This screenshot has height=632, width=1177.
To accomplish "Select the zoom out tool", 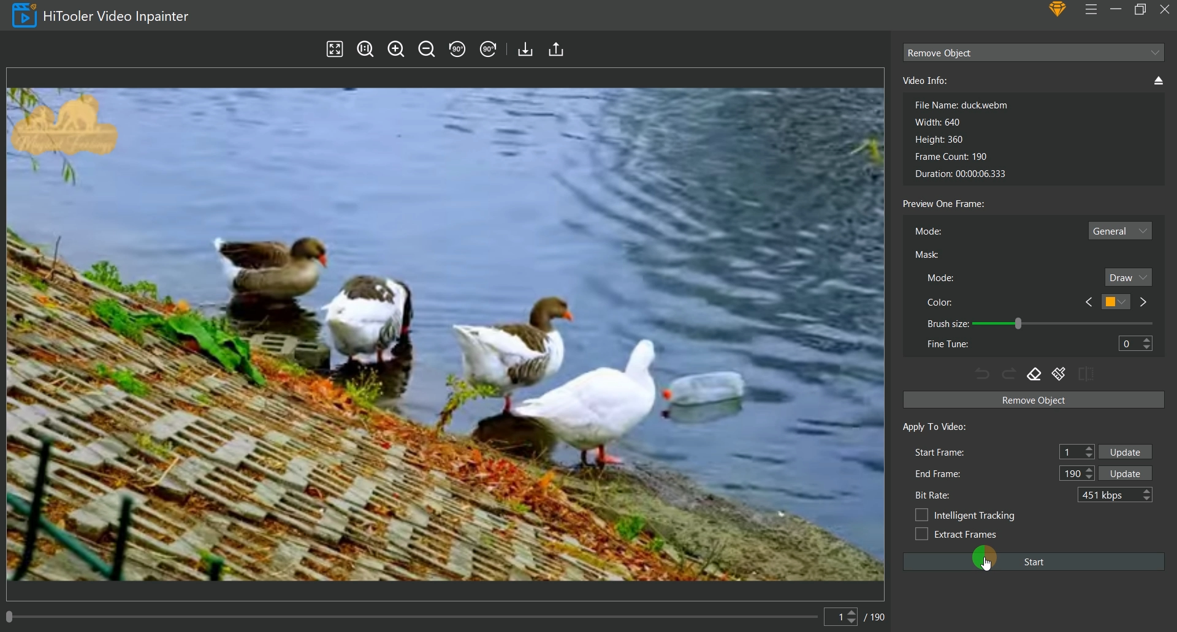I will point(426,49).
